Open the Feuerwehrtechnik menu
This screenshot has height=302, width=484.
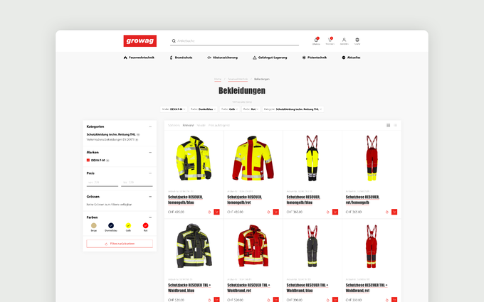click(139, 58)
